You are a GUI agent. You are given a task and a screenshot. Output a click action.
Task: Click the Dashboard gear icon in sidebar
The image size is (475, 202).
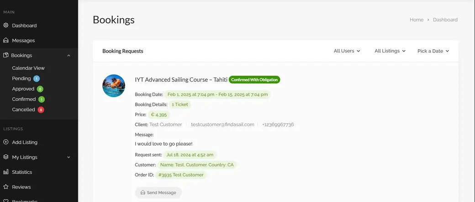point(6,26)
